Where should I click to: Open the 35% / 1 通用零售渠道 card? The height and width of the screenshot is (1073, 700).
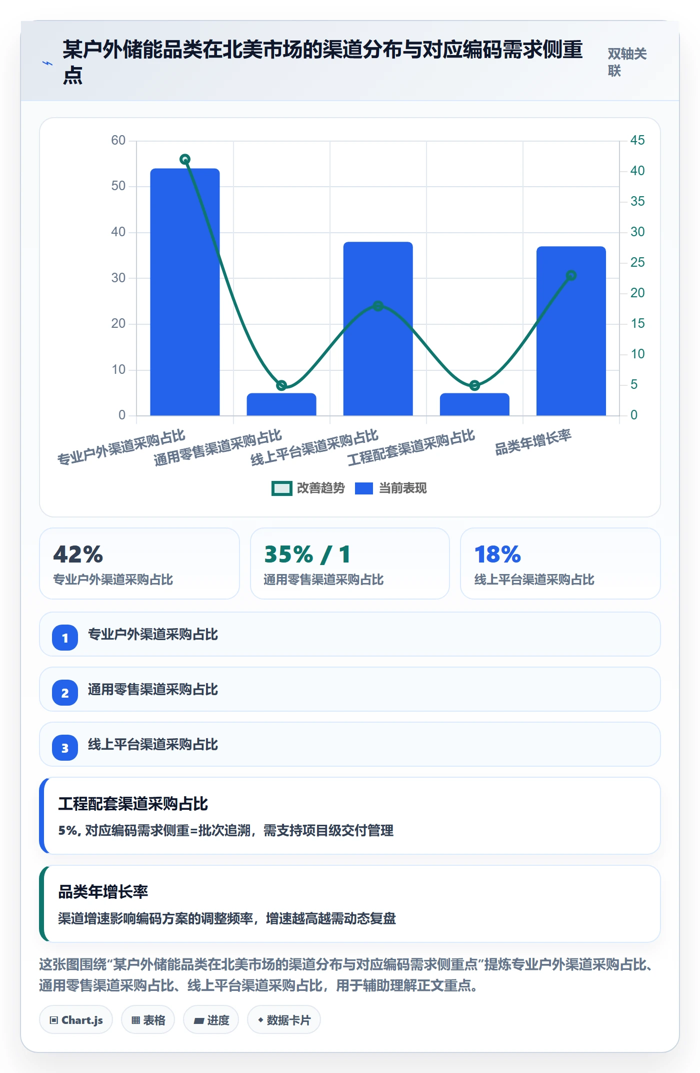tap(350, 564)
